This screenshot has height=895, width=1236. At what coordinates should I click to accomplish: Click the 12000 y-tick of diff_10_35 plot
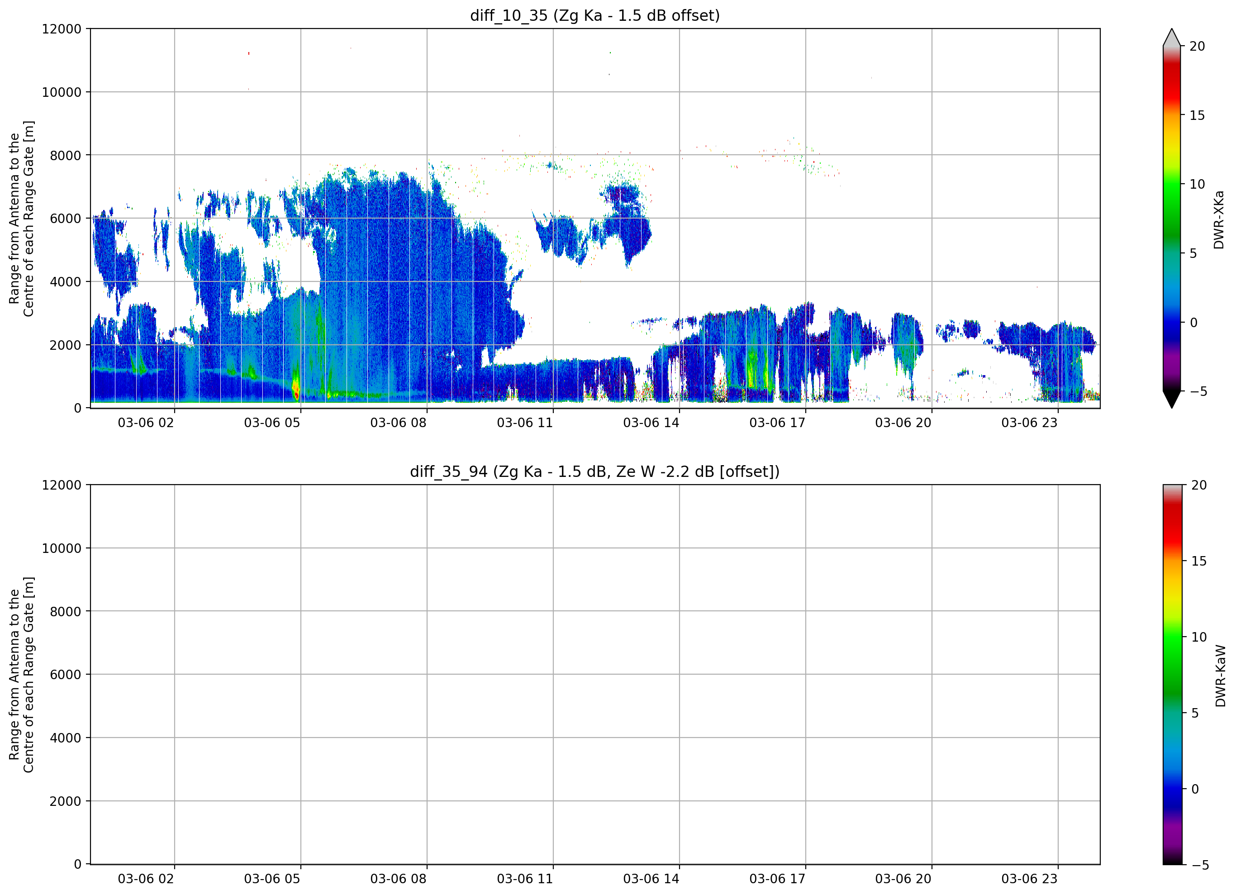pos(62,29)
